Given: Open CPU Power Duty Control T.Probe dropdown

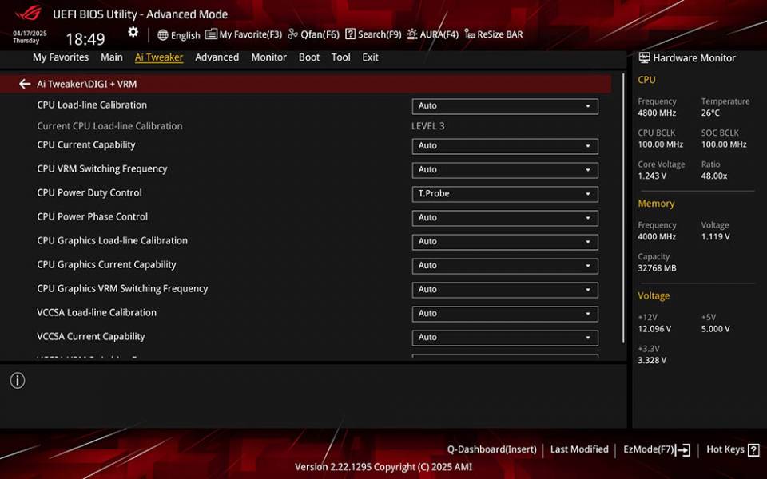Looking at the screenshot, I should 505,193.
